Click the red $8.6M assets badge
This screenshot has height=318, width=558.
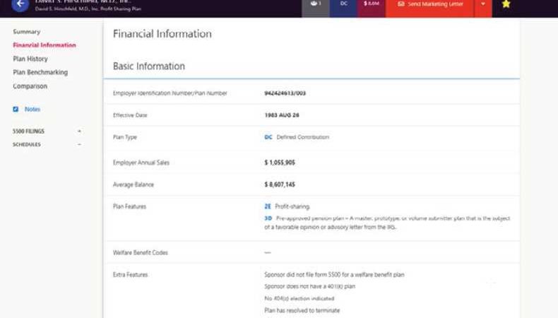371,4
